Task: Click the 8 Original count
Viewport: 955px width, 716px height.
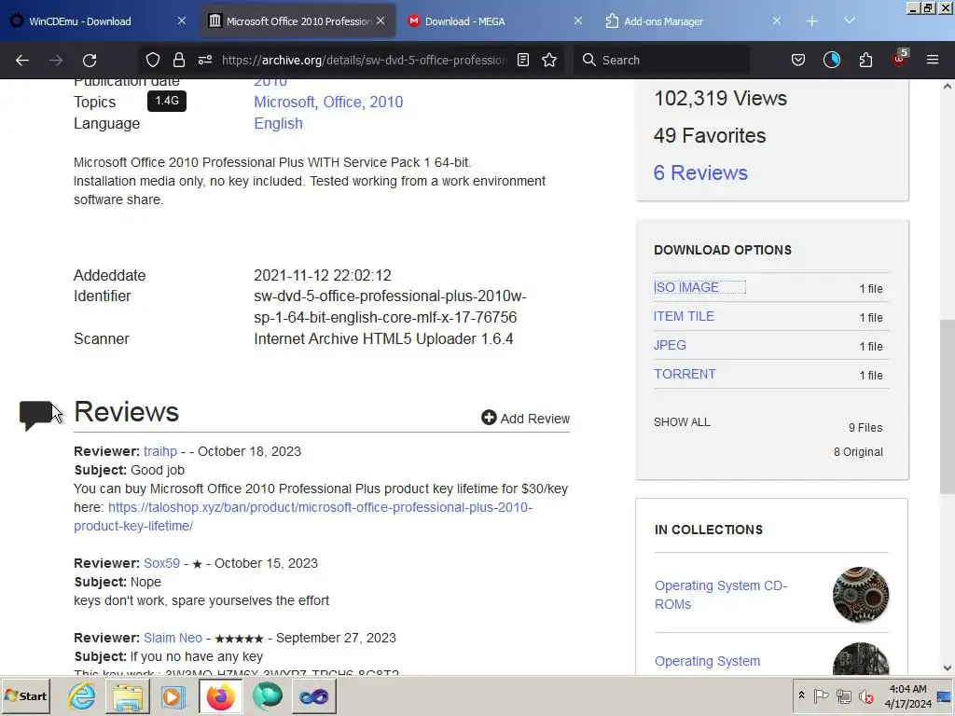Action: coord(858,452)
